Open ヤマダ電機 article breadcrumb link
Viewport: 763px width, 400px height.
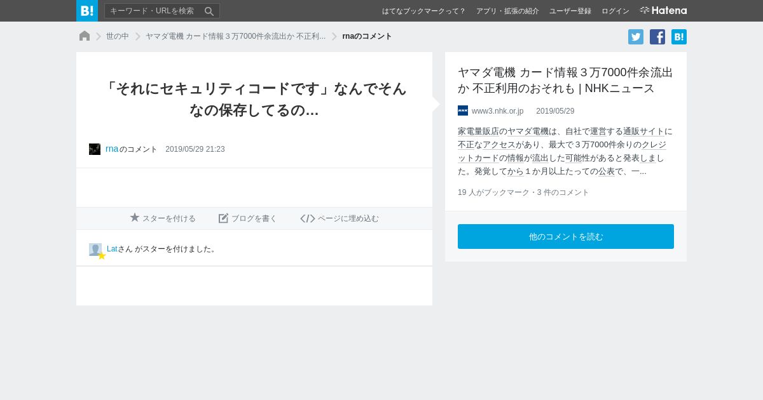click(x=235, y=36)
